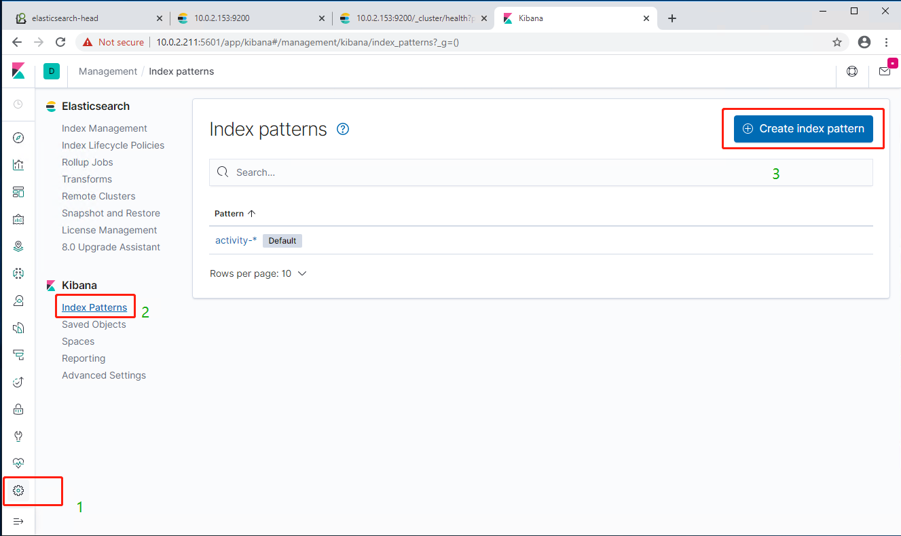Open Index Lifecycle Policies link
Viewport: 901px width, 536px height.
[x=113, y=145]
